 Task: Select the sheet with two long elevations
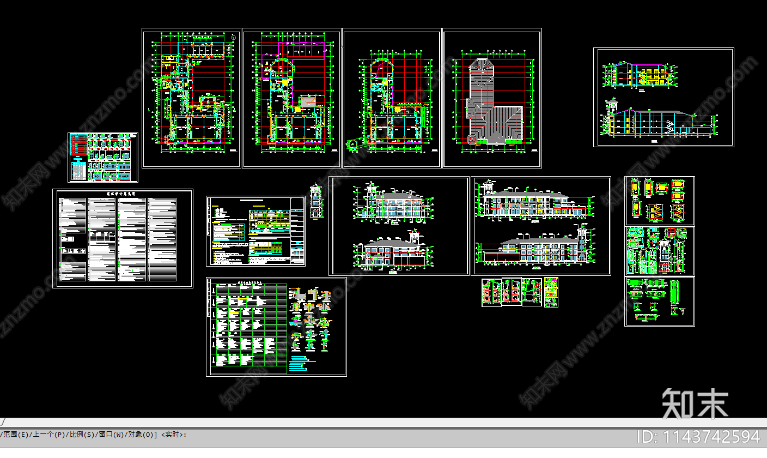(541, 226)
